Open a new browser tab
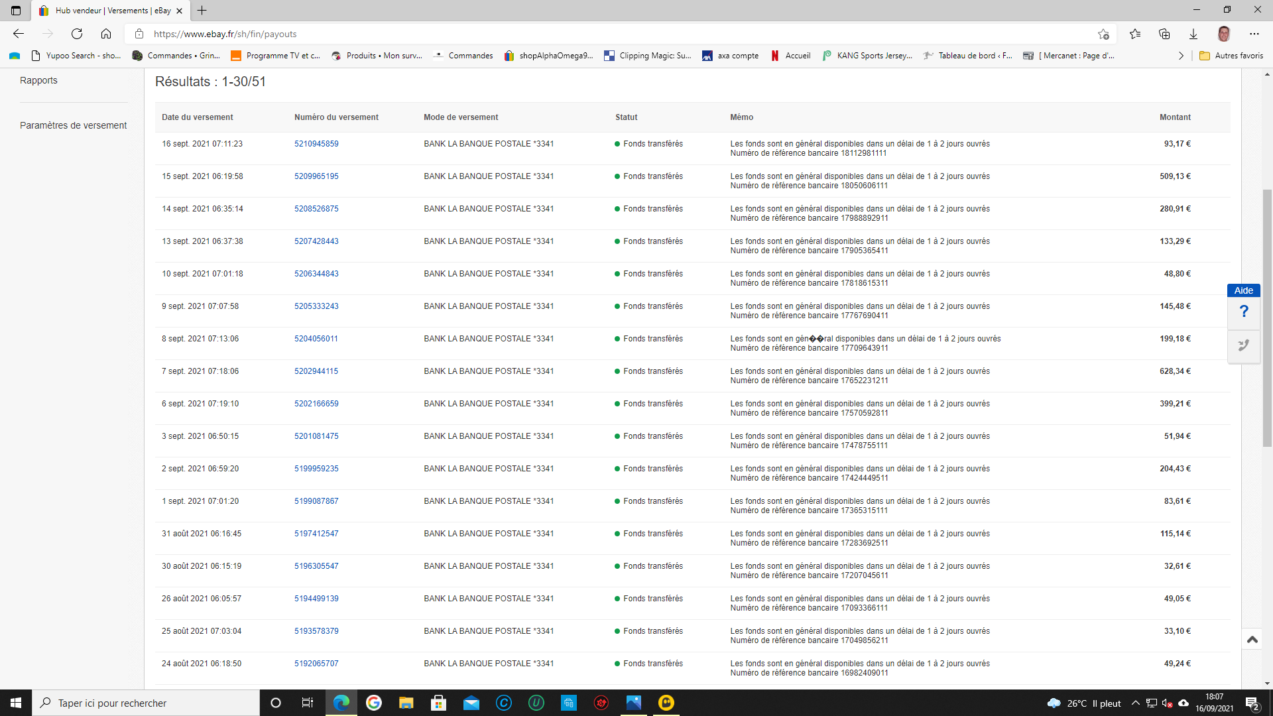Screen dimensions: 1273x716 click(x=202, y=11)
